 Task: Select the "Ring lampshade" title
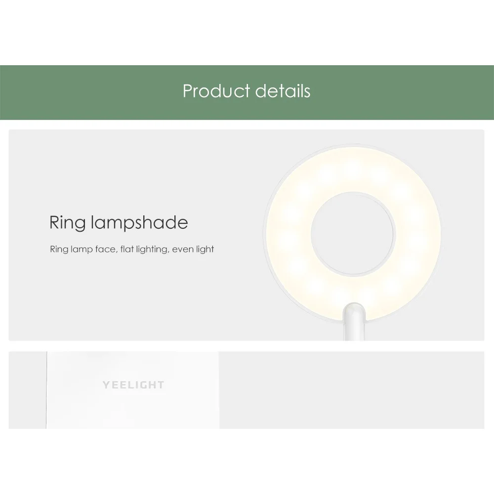pos(119,223)
